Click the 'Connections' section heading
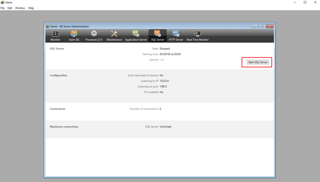Screen dimensions: 320x182 [57, 109]
